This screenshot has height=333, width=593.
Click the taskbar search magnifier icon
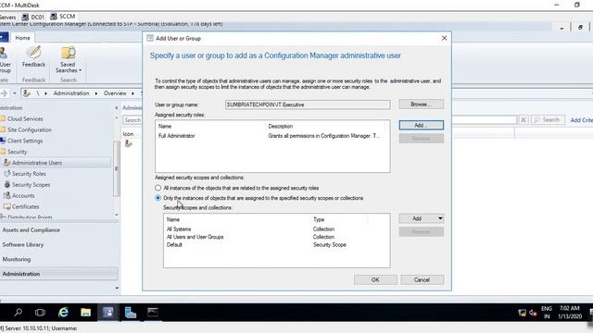coord(18,313)
